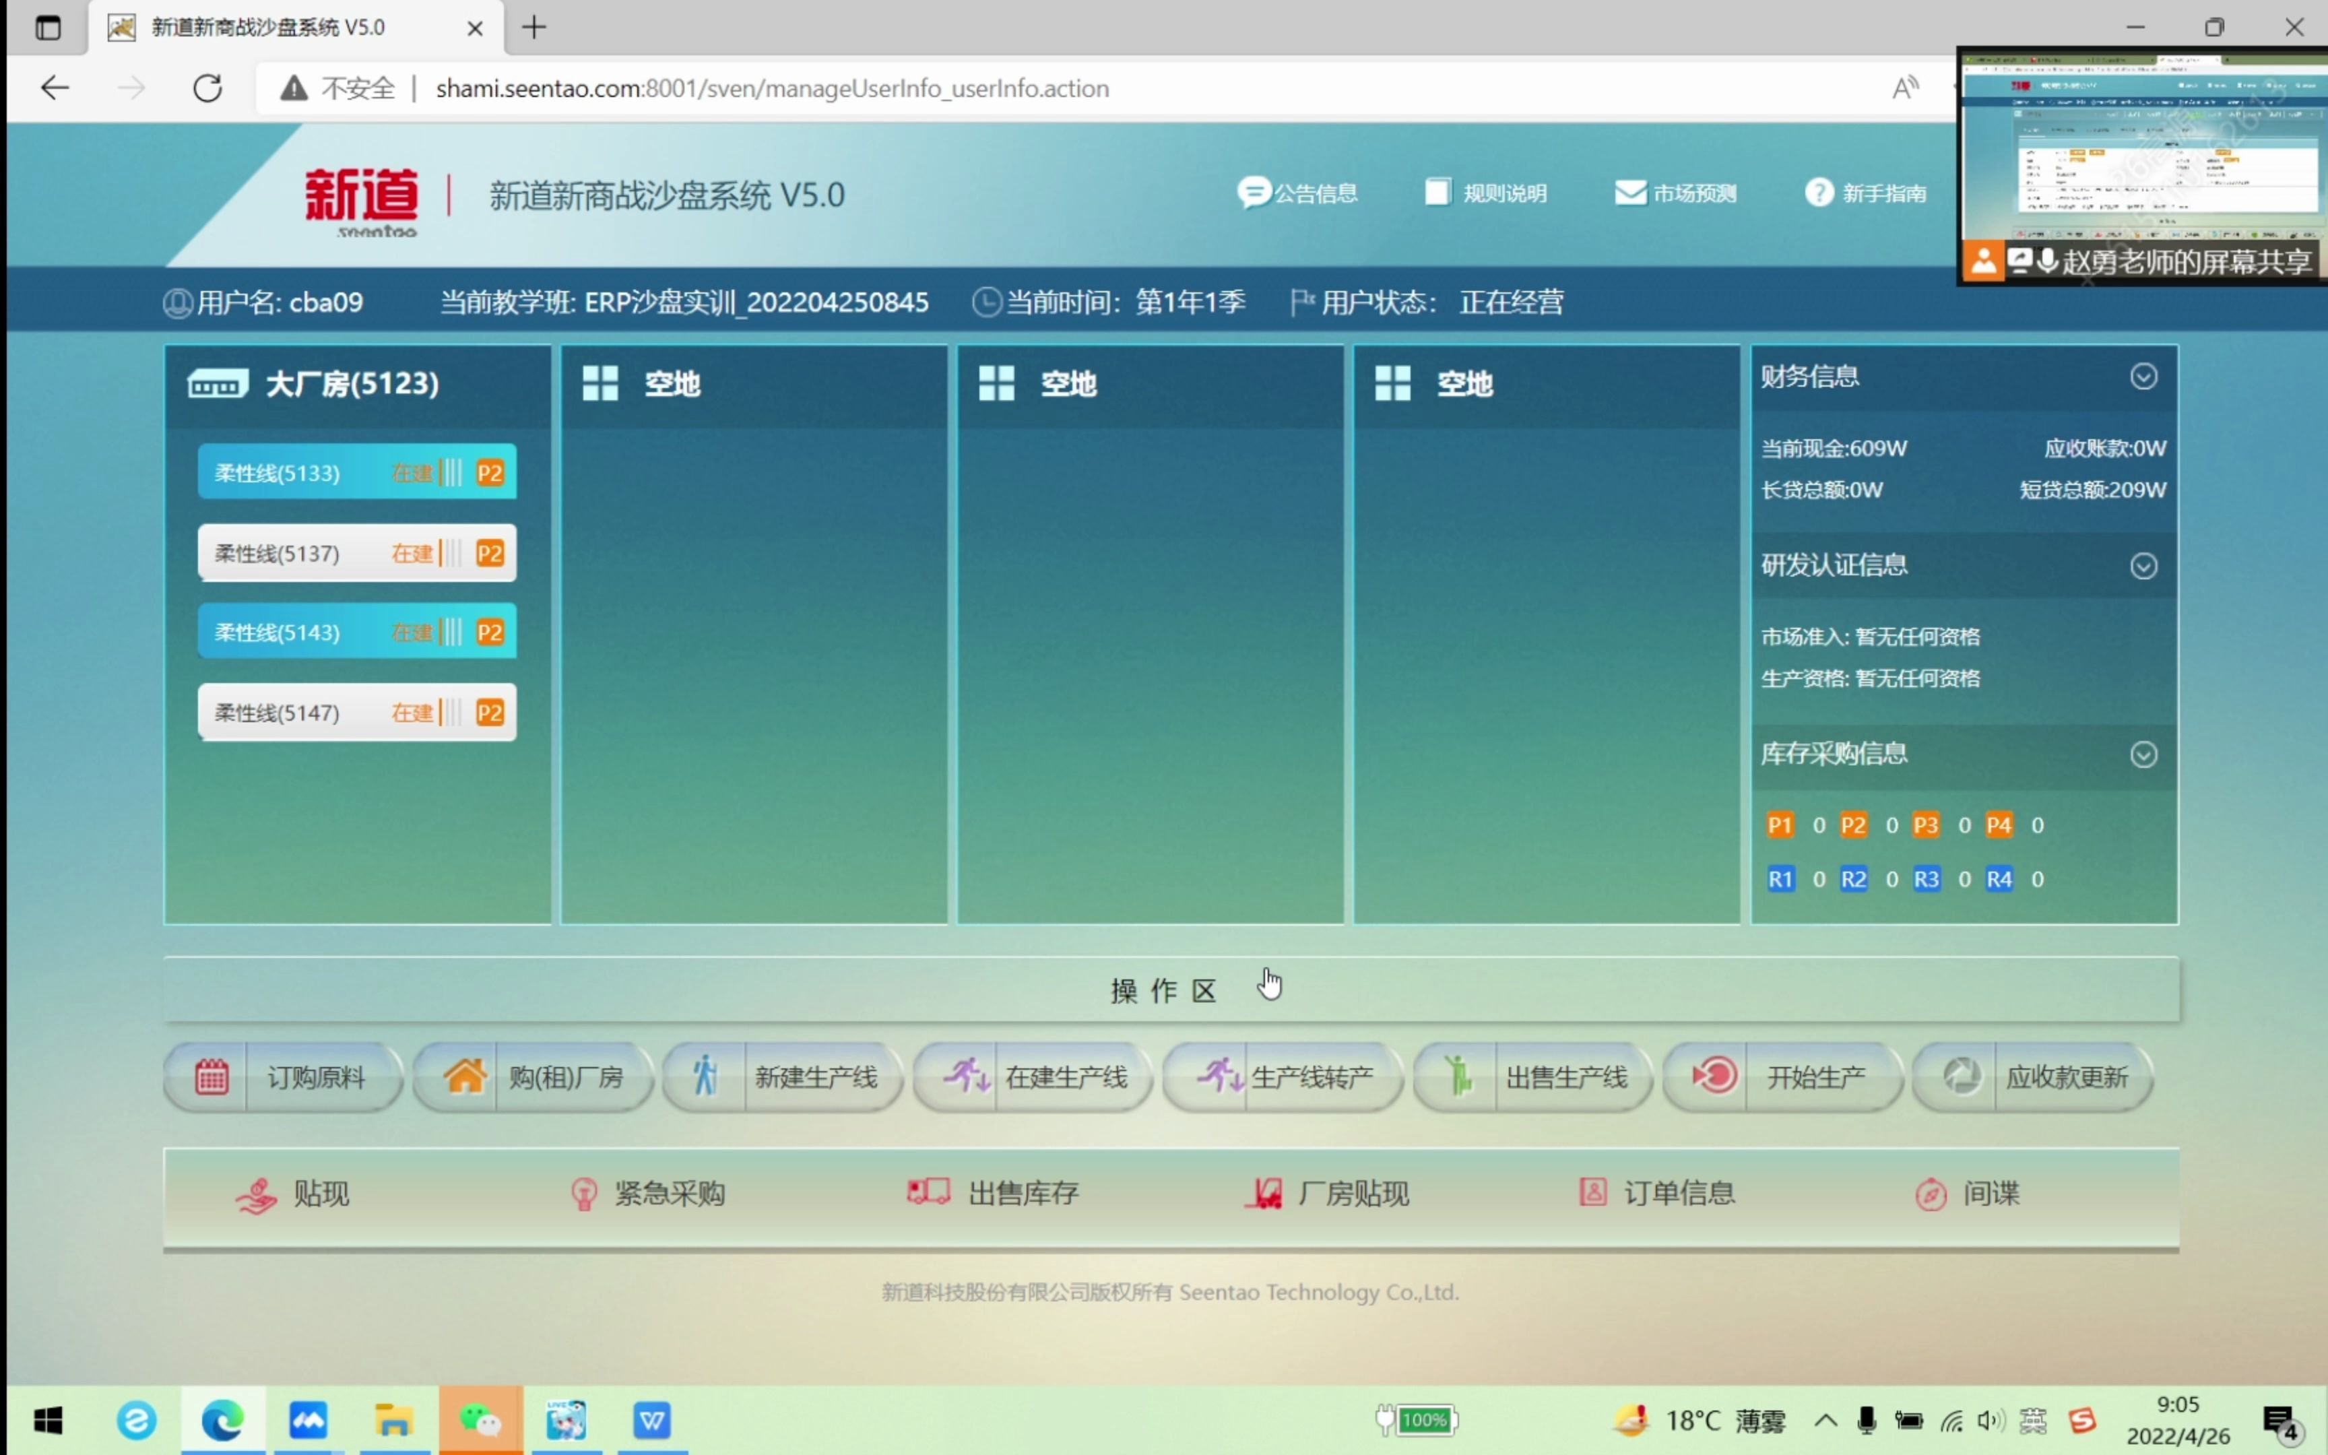Click the R4 raw material badge

[x=1999, y=878]
